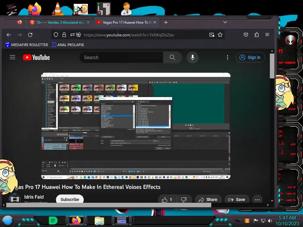Open Firefox extensions puzzle icon
Viewport: 303px width, 227px height.
257,35
